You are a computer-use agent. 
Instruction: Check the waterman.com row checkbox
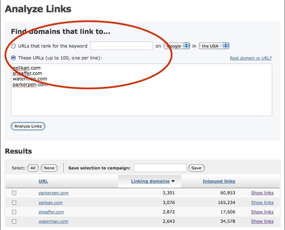pos(14,221)
